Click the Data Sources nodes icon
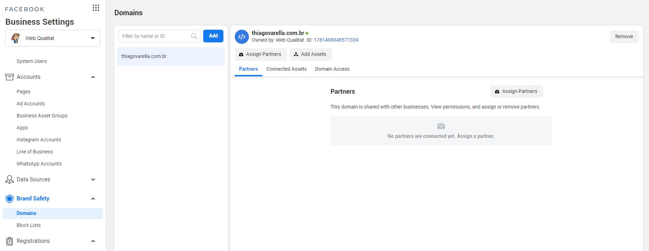This screenshot has height=251, width=649. coord(10,180)
